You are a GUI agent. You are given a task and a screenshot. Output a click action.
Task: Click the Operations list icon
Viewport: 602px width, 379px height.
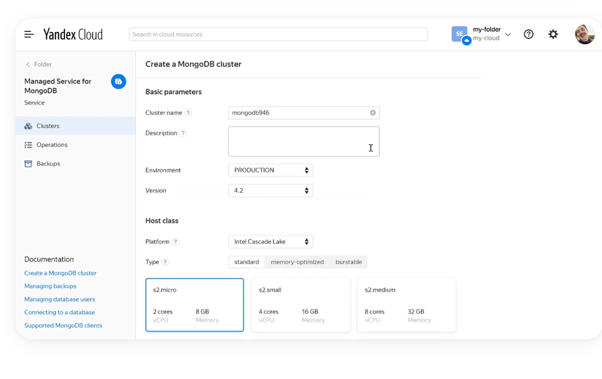pyautogui.click(x=28, y=144)
